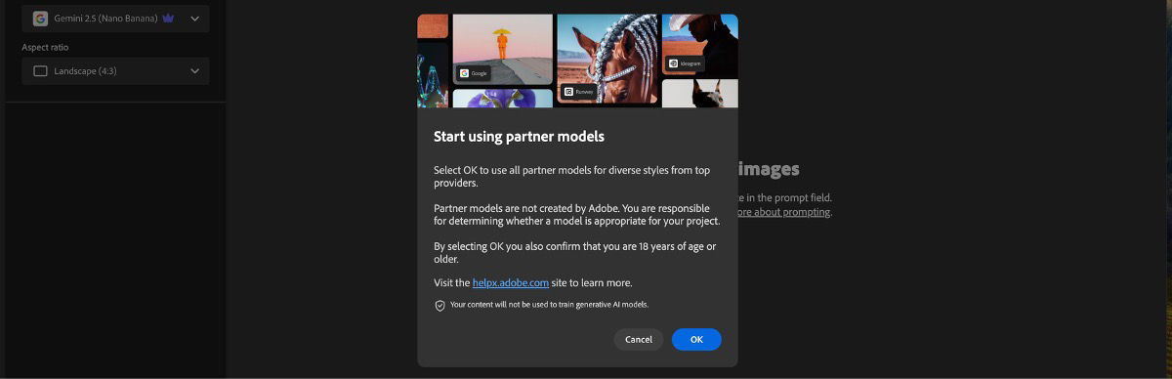Click the purple iris flower thumbnail
Image resolution: width=1172 pixels, height=379 pixels.
click(x=502, y=99)
